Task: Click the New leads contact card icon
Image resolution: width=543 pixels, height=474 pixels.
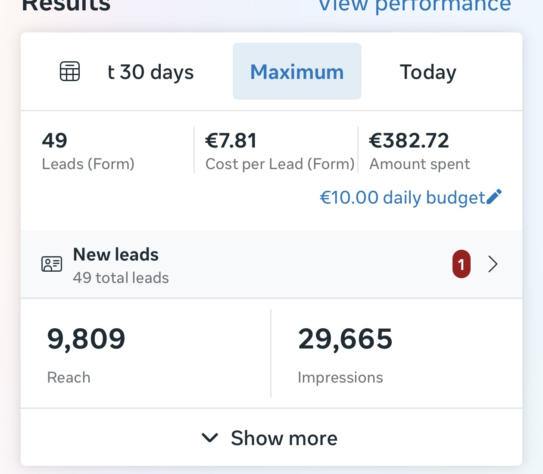Action: click(x=52, y=264)
